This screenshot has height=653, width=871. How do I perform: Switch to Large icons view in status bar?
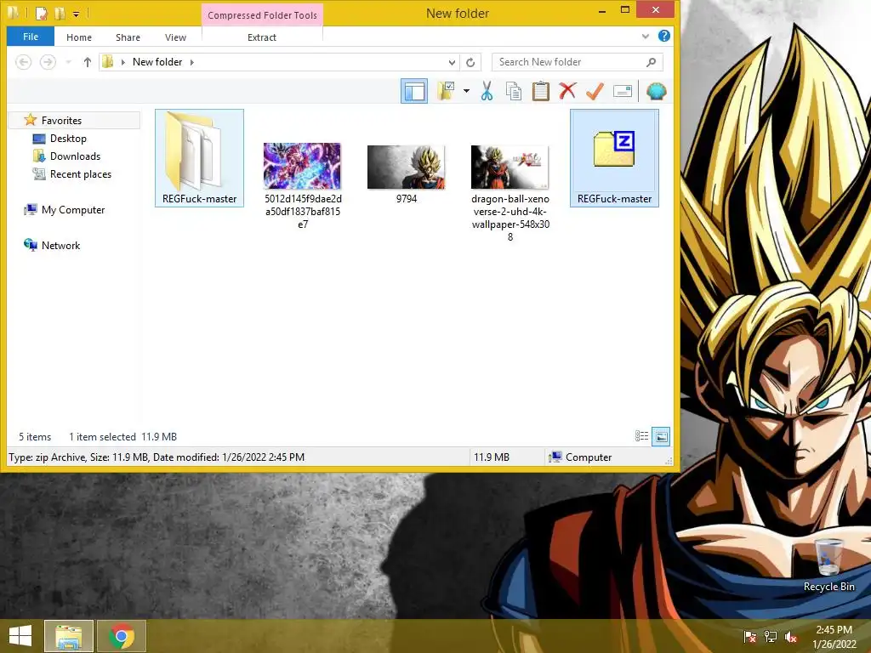tap(661, 436)
